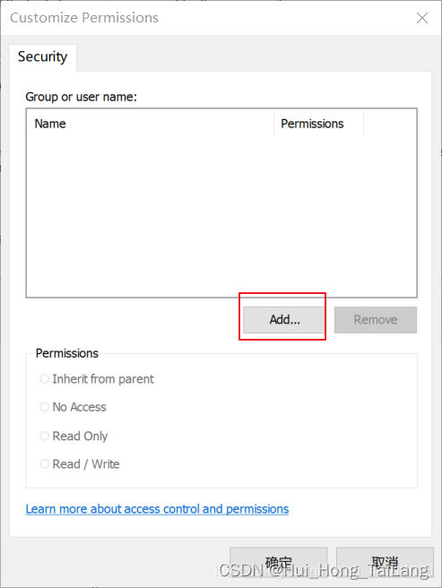Screen dimensions: 442x588
Task: Select the Security tab
Action: click(x=43, y=57)
